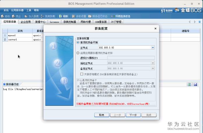Click the tab scroll-left arrow
The image size is (203, 133).
[190, 22]
